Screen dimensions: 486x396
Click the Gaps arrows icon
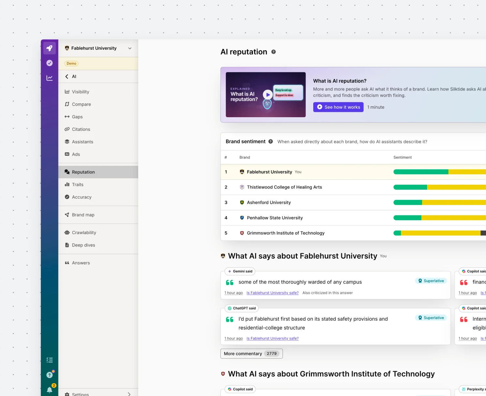click(67, 117)
